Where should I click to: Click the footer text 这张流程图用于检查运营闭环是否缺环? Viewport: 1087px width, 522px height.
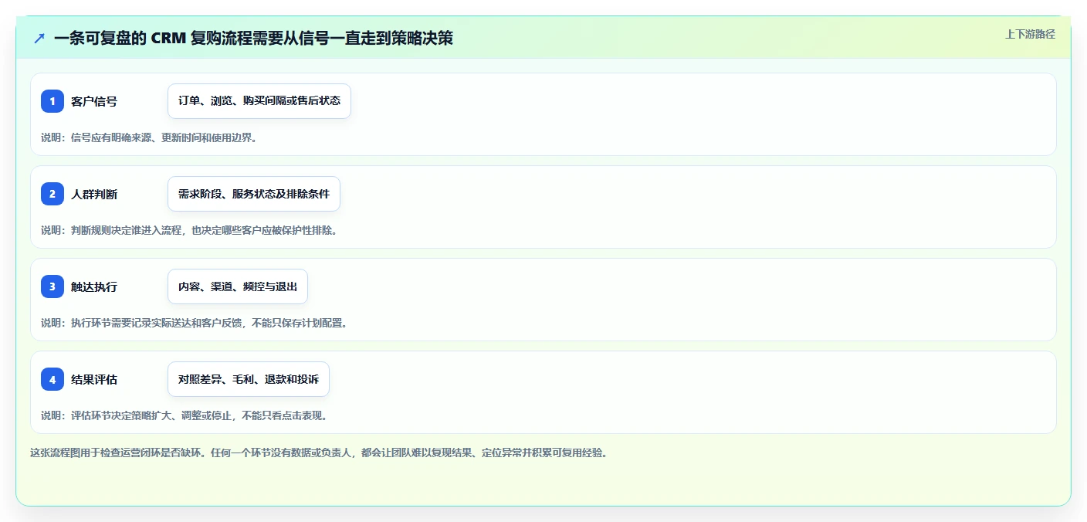320,453
